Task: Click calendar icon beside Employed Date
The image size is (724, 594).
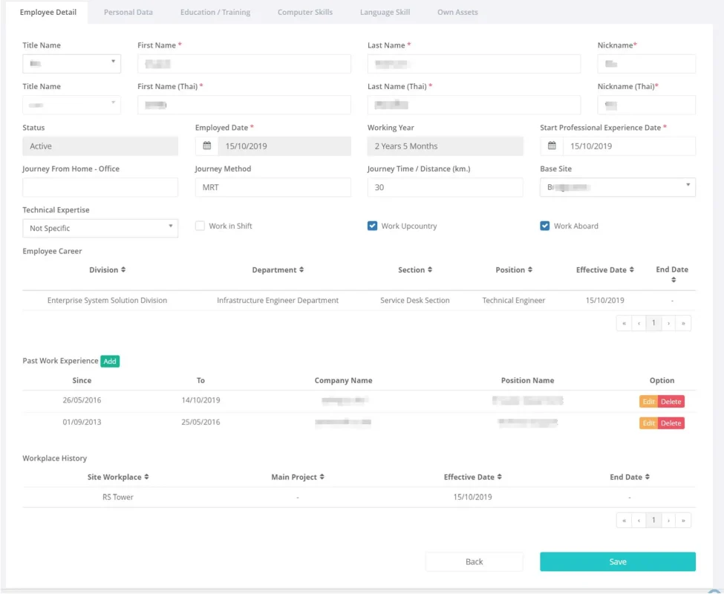Action: [x=207, y=146]
